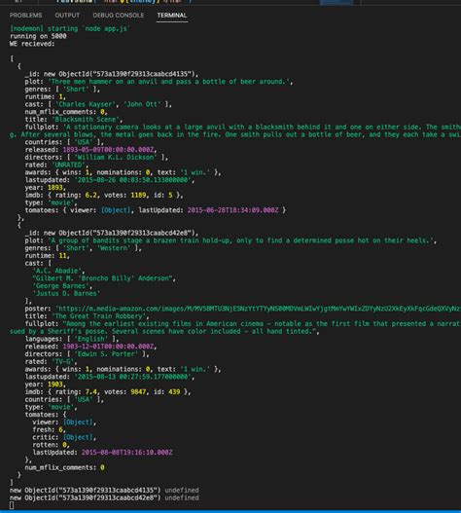Click cast entry 'George Barnes'
The width and height of the screenshot is (461, 513).
(62, 286)
